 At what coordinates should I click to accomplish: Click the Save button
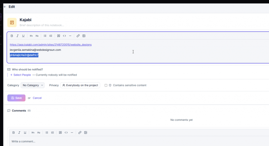(16, 98)
